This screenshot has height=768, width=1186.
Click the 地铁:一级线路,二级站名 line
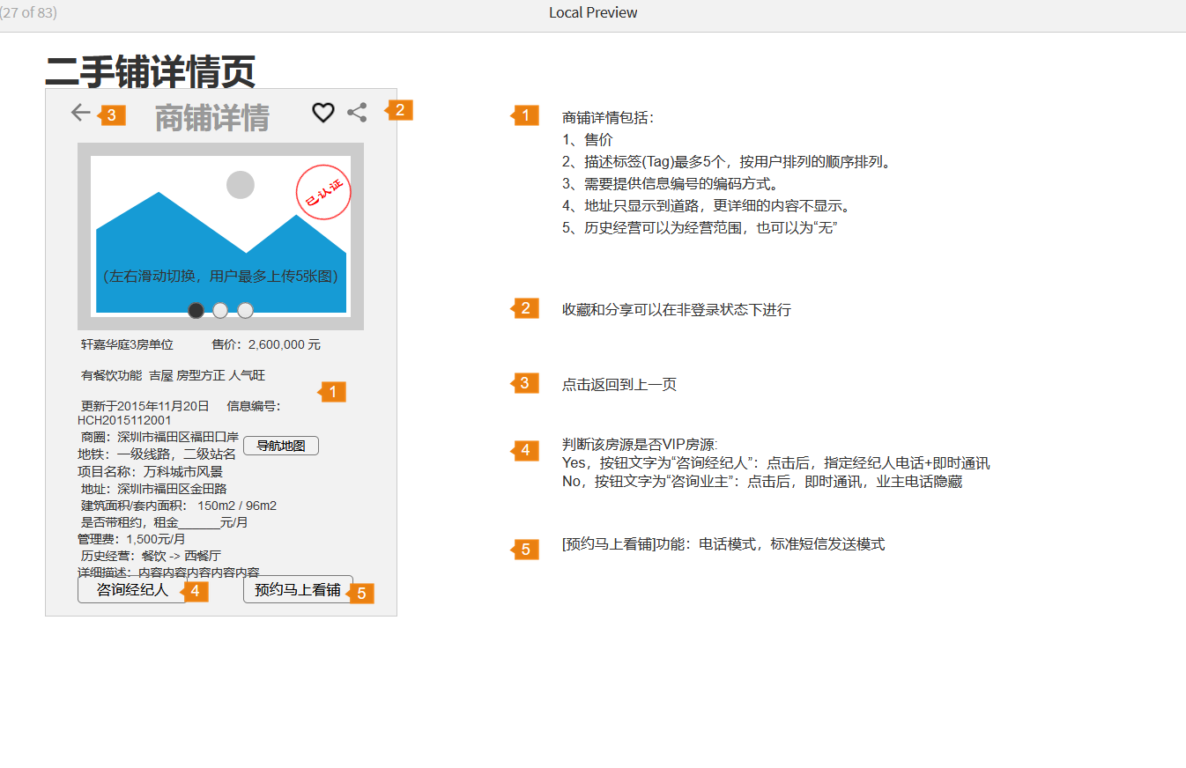(x=157, y=454)
